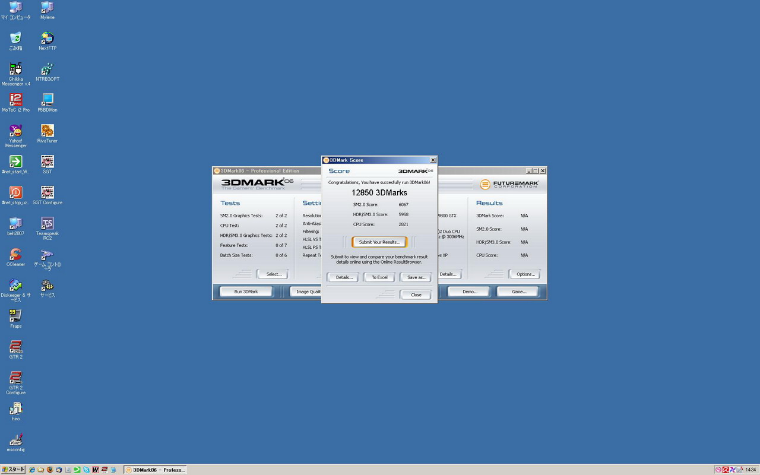Viewport: 760px width, 475px height.
Task: Export results with To Excel button
Action: (379, 277)
